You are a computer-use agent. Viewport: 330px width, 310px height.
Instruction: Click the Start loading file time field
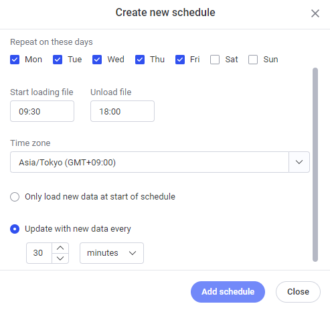point(42,111)
